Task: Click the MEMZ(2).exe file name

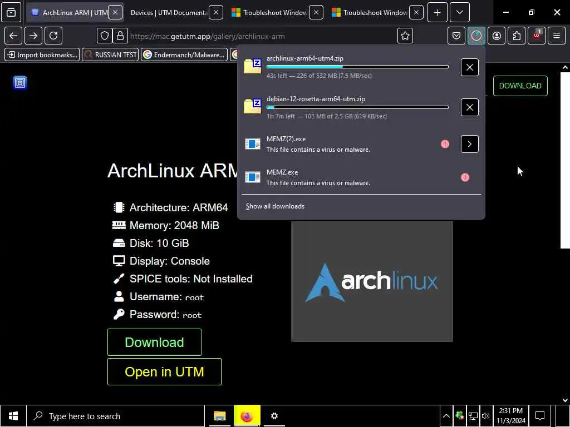Action: pyautogui.click(x=286, y=139)
